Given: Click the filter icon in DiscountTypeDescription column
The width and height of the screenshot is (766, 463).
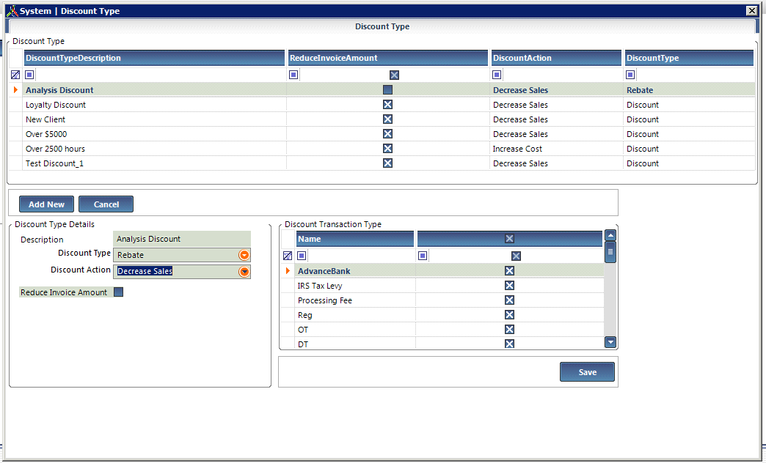Looking at the screenshot, I should 29,75.
